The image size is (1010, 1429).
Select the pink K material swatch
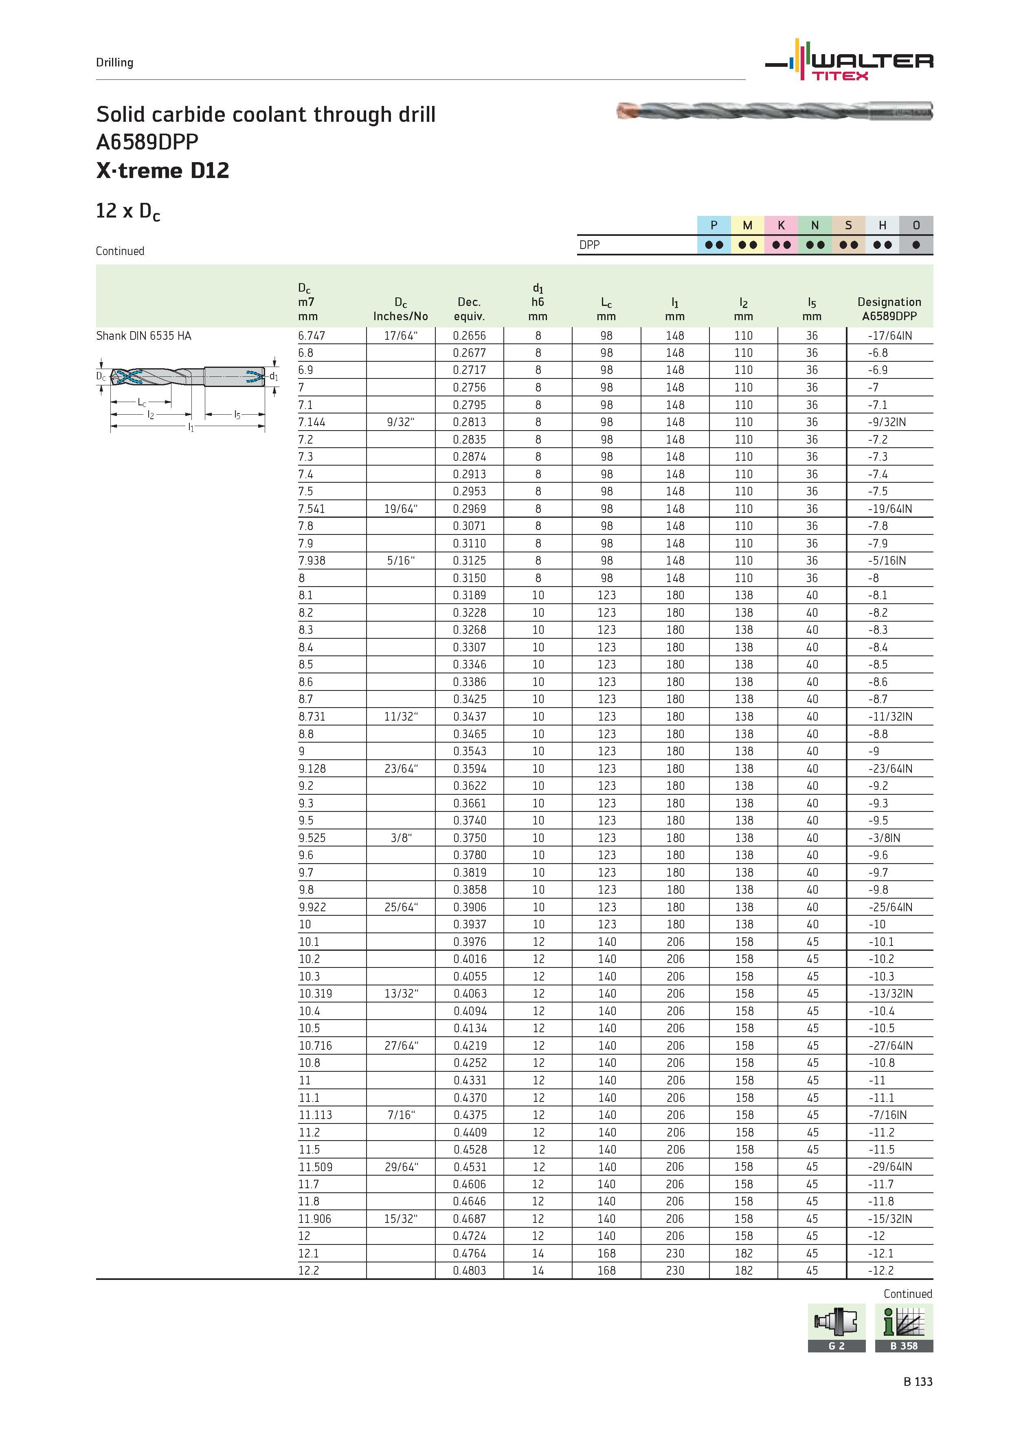[x=781, y=225]
